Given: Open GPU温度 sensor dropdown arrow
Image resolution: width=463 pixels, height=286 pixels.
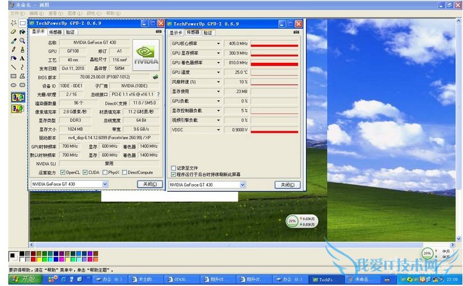Looking at the screenshot, I should coord(218,72).
